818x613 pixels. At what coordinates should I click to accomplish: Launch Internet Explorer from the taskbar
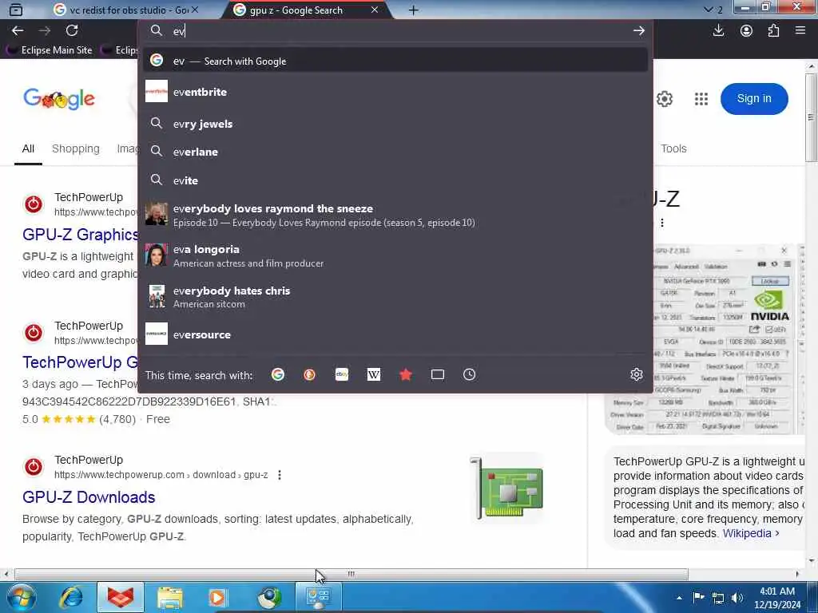71,597
